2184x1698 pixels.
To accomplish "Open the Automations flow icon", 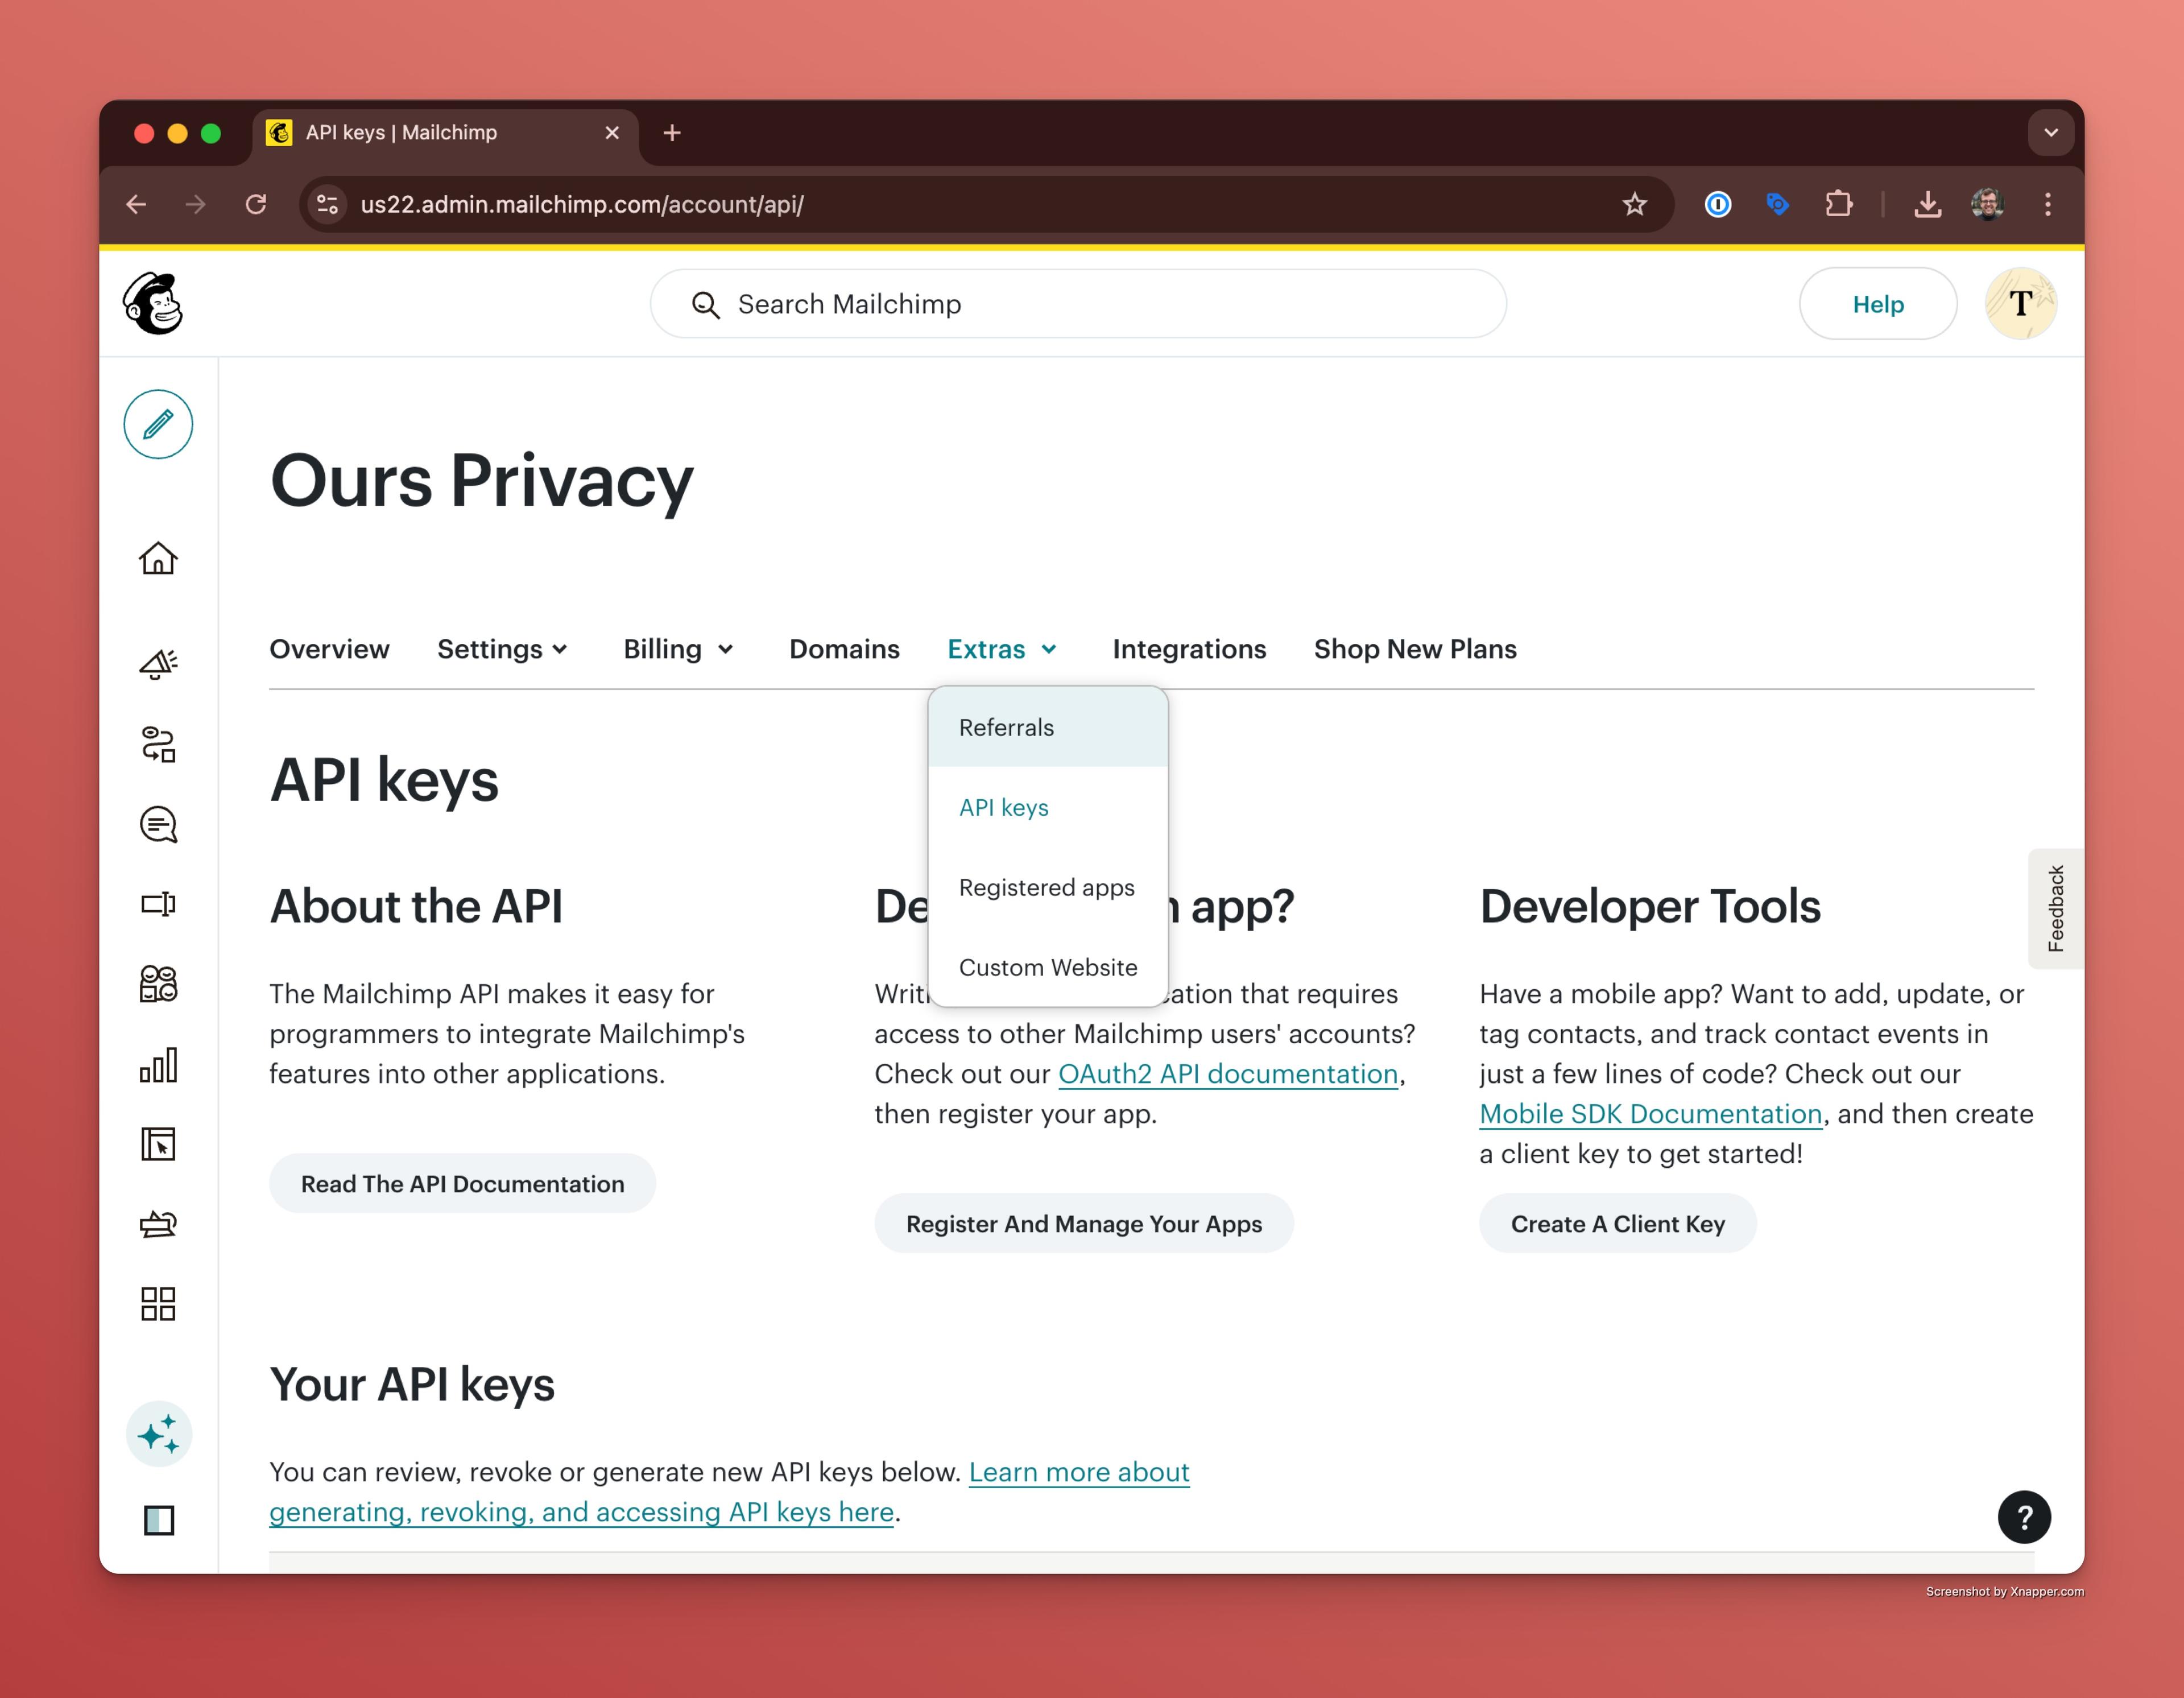I will (x=158, y=744).
